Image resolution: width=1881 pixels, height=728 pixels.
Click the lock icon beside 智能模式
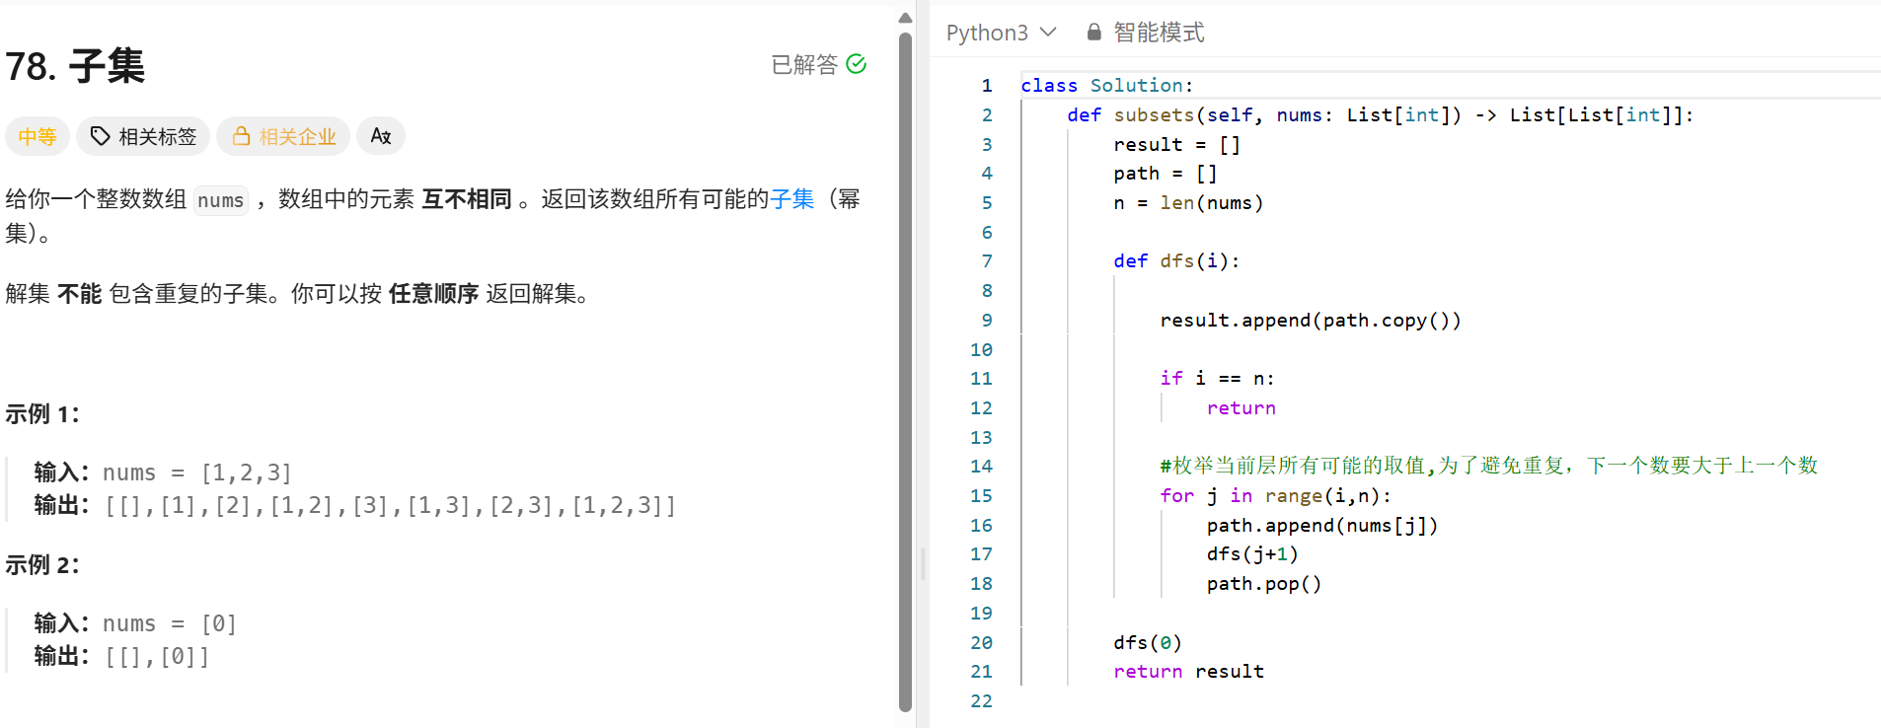1093,33
